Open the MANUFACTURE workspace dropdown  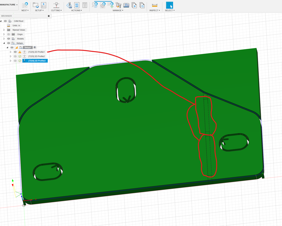(x=9, y=5)
